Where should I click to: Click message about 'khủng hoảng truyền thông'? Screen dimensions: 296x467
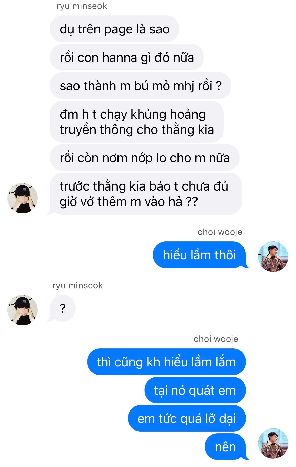click(137, 122)
